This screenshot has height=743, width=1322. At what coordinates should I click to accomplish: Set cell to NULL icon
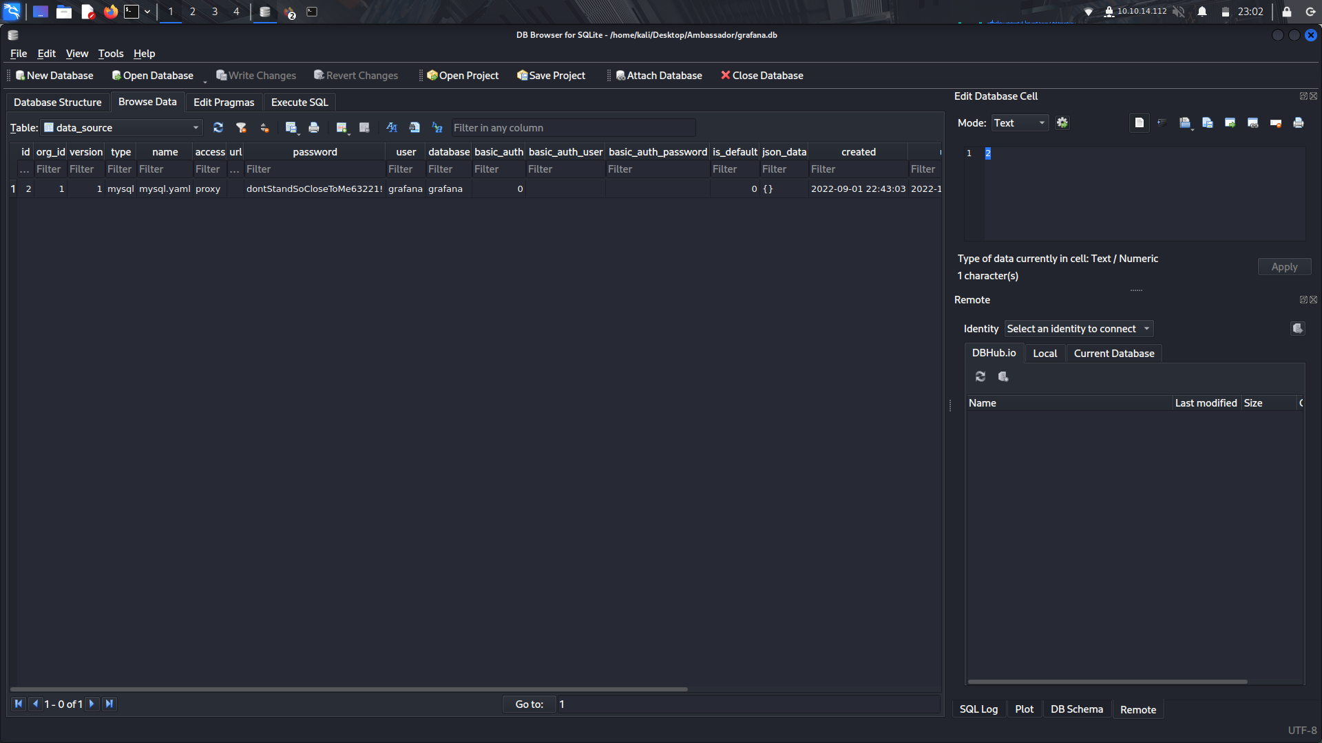(x=1275, y=122)
